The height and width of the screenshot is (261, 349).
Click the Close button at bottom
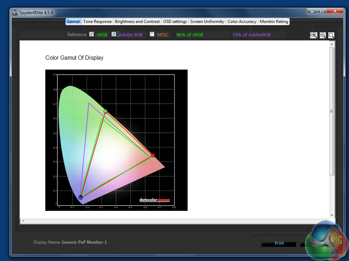(x=318, y=243)
